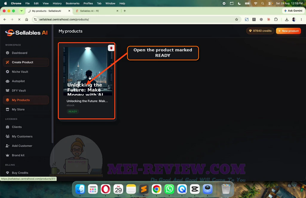Screen dimensions: 306x198
Task: Stop loading the page
Action: (x=19, y=19)
